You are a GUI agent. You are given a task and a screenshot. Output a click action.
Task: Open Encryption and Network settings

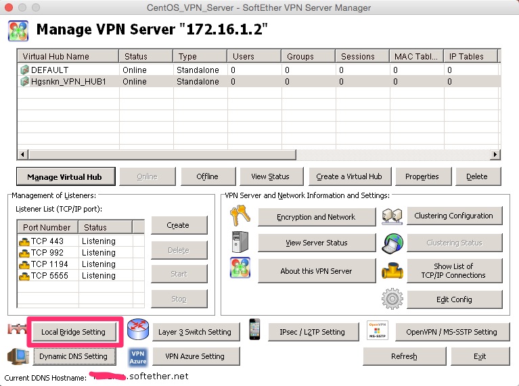coord(317,217)
